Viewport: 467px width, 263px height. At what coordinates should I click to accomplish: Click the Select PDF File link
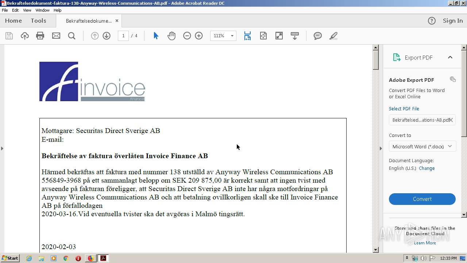(x=404, y=109)
